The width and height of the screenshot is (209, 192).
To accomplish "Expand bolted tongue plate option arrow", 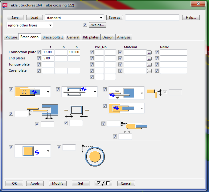I will pos(142,93).
